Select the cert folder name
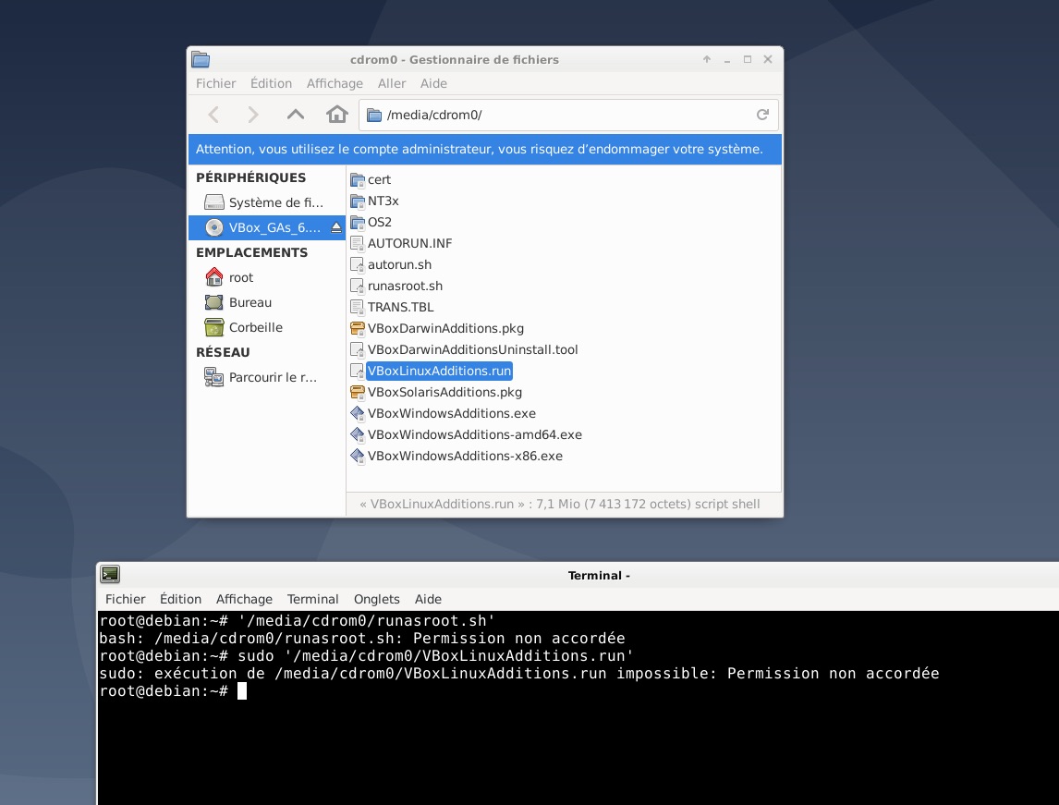 pos(379,179)
